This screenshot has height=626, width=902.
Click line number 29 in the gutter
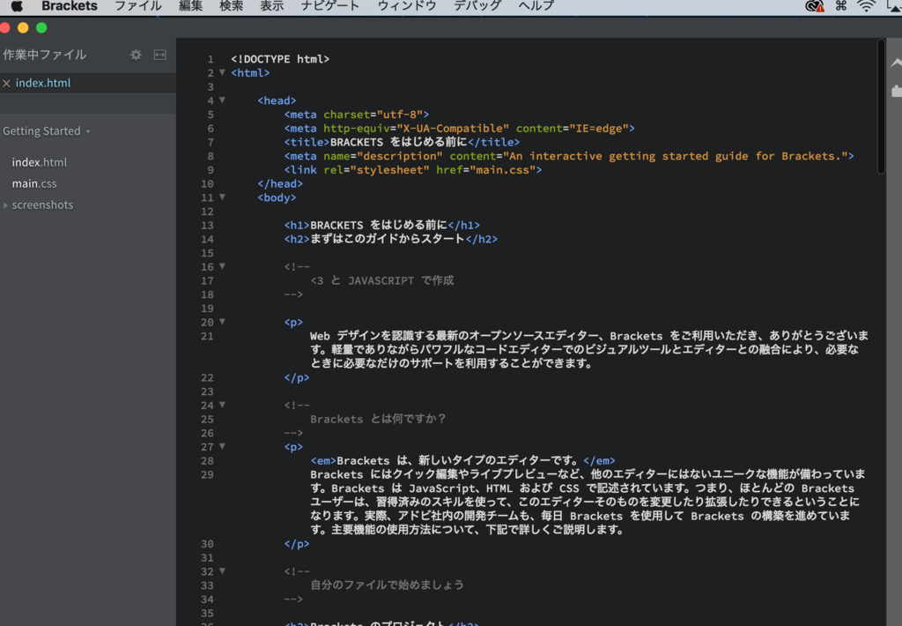click(x=207, y=474)
